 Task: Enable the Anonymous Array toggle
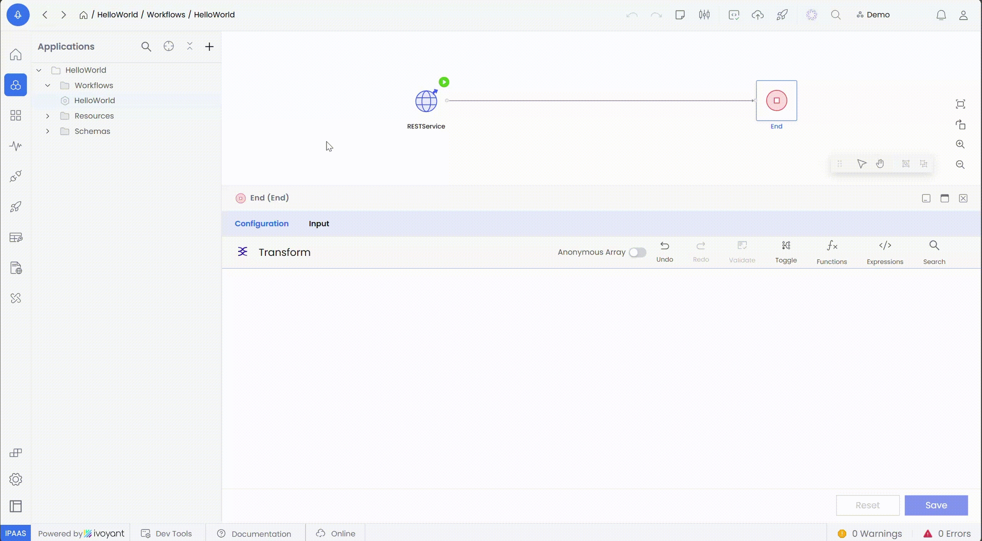(637, 252)
